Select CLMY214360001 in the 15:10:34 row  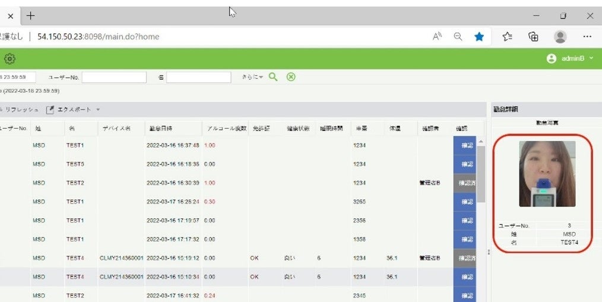tap(121, 277)
